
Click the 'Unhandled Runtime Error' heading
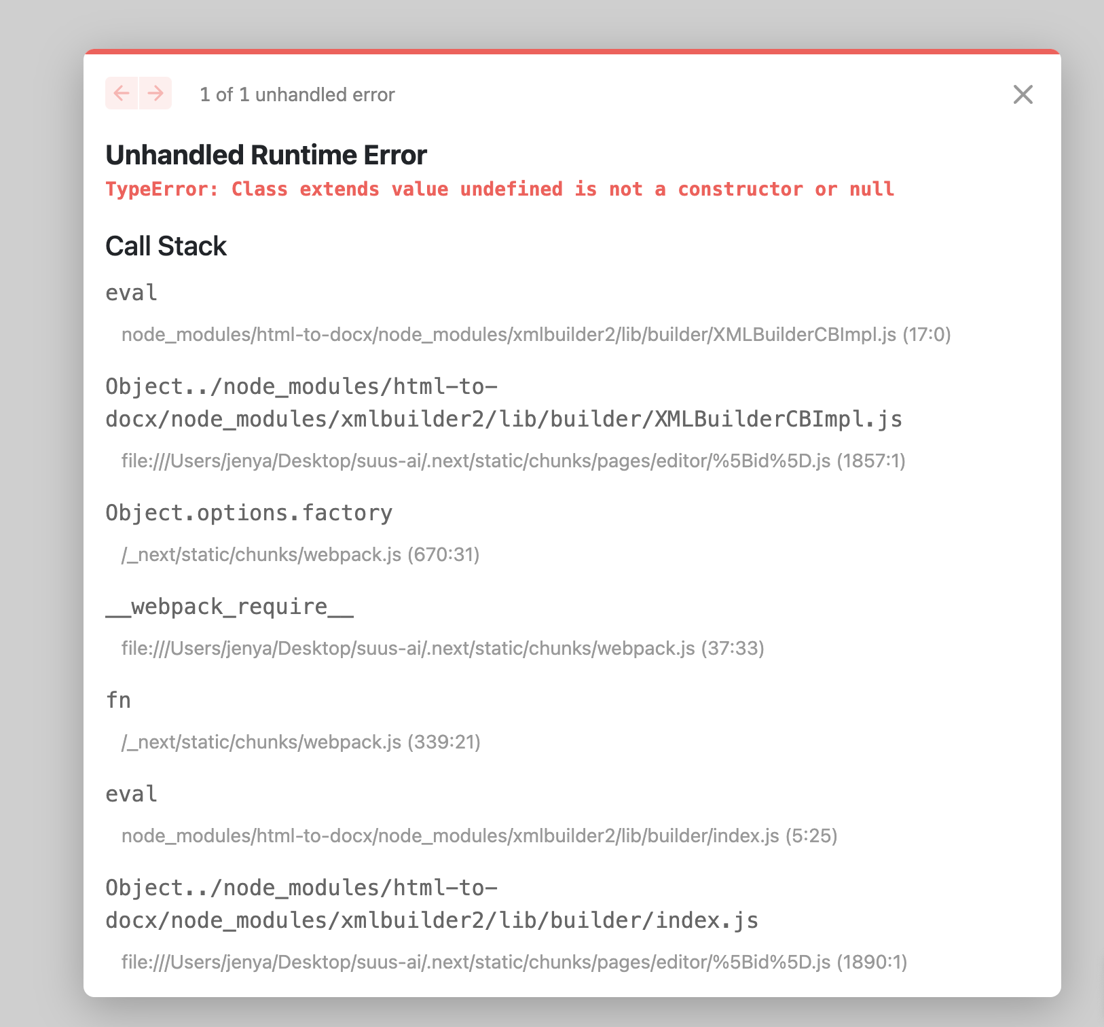[266, 155]
